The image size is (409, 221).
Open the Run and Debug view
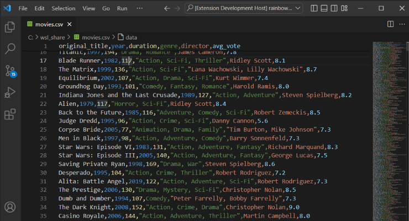[x=10, y=92]
